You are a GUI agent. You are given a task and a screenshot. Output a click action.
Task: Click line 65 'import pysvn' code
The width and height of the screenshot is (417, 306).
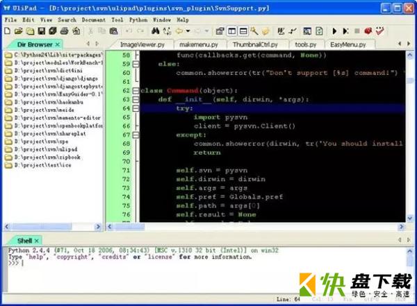tap(221, 117)
